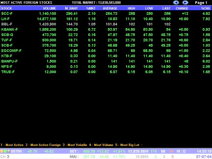Select the '1 - Most Active' view

[12, 145]
